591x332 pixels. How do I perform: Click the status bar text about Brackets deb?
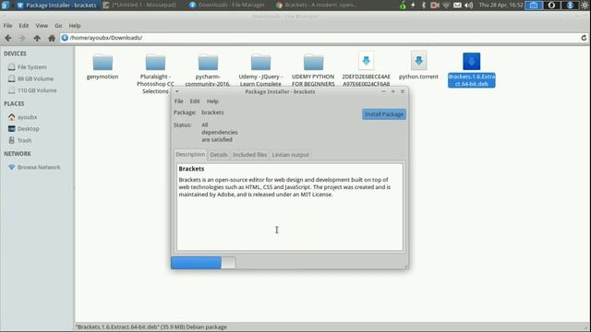[151, 326]
